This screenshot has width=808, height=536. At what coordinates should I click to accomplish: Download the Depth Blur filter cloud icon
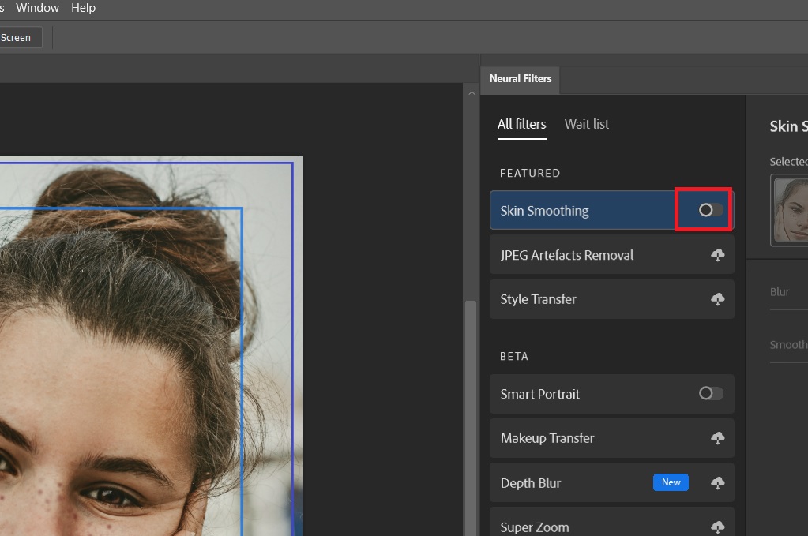[718, 482]
